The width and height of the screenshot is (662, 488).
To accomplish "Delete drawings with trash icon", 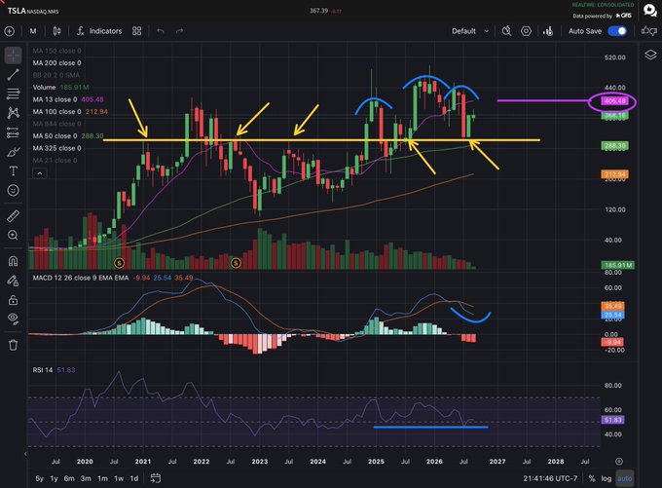I will tap(13, 345).
